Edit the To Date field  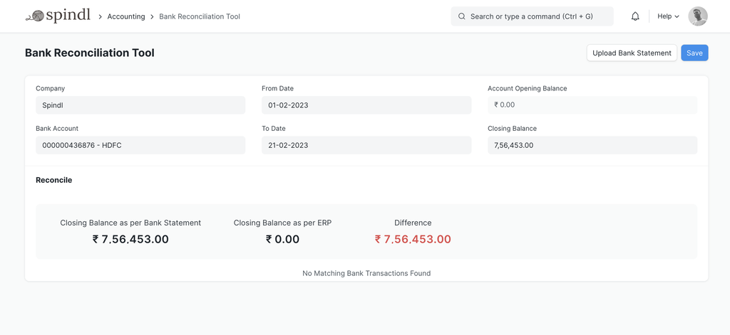(x=366, y=145)
